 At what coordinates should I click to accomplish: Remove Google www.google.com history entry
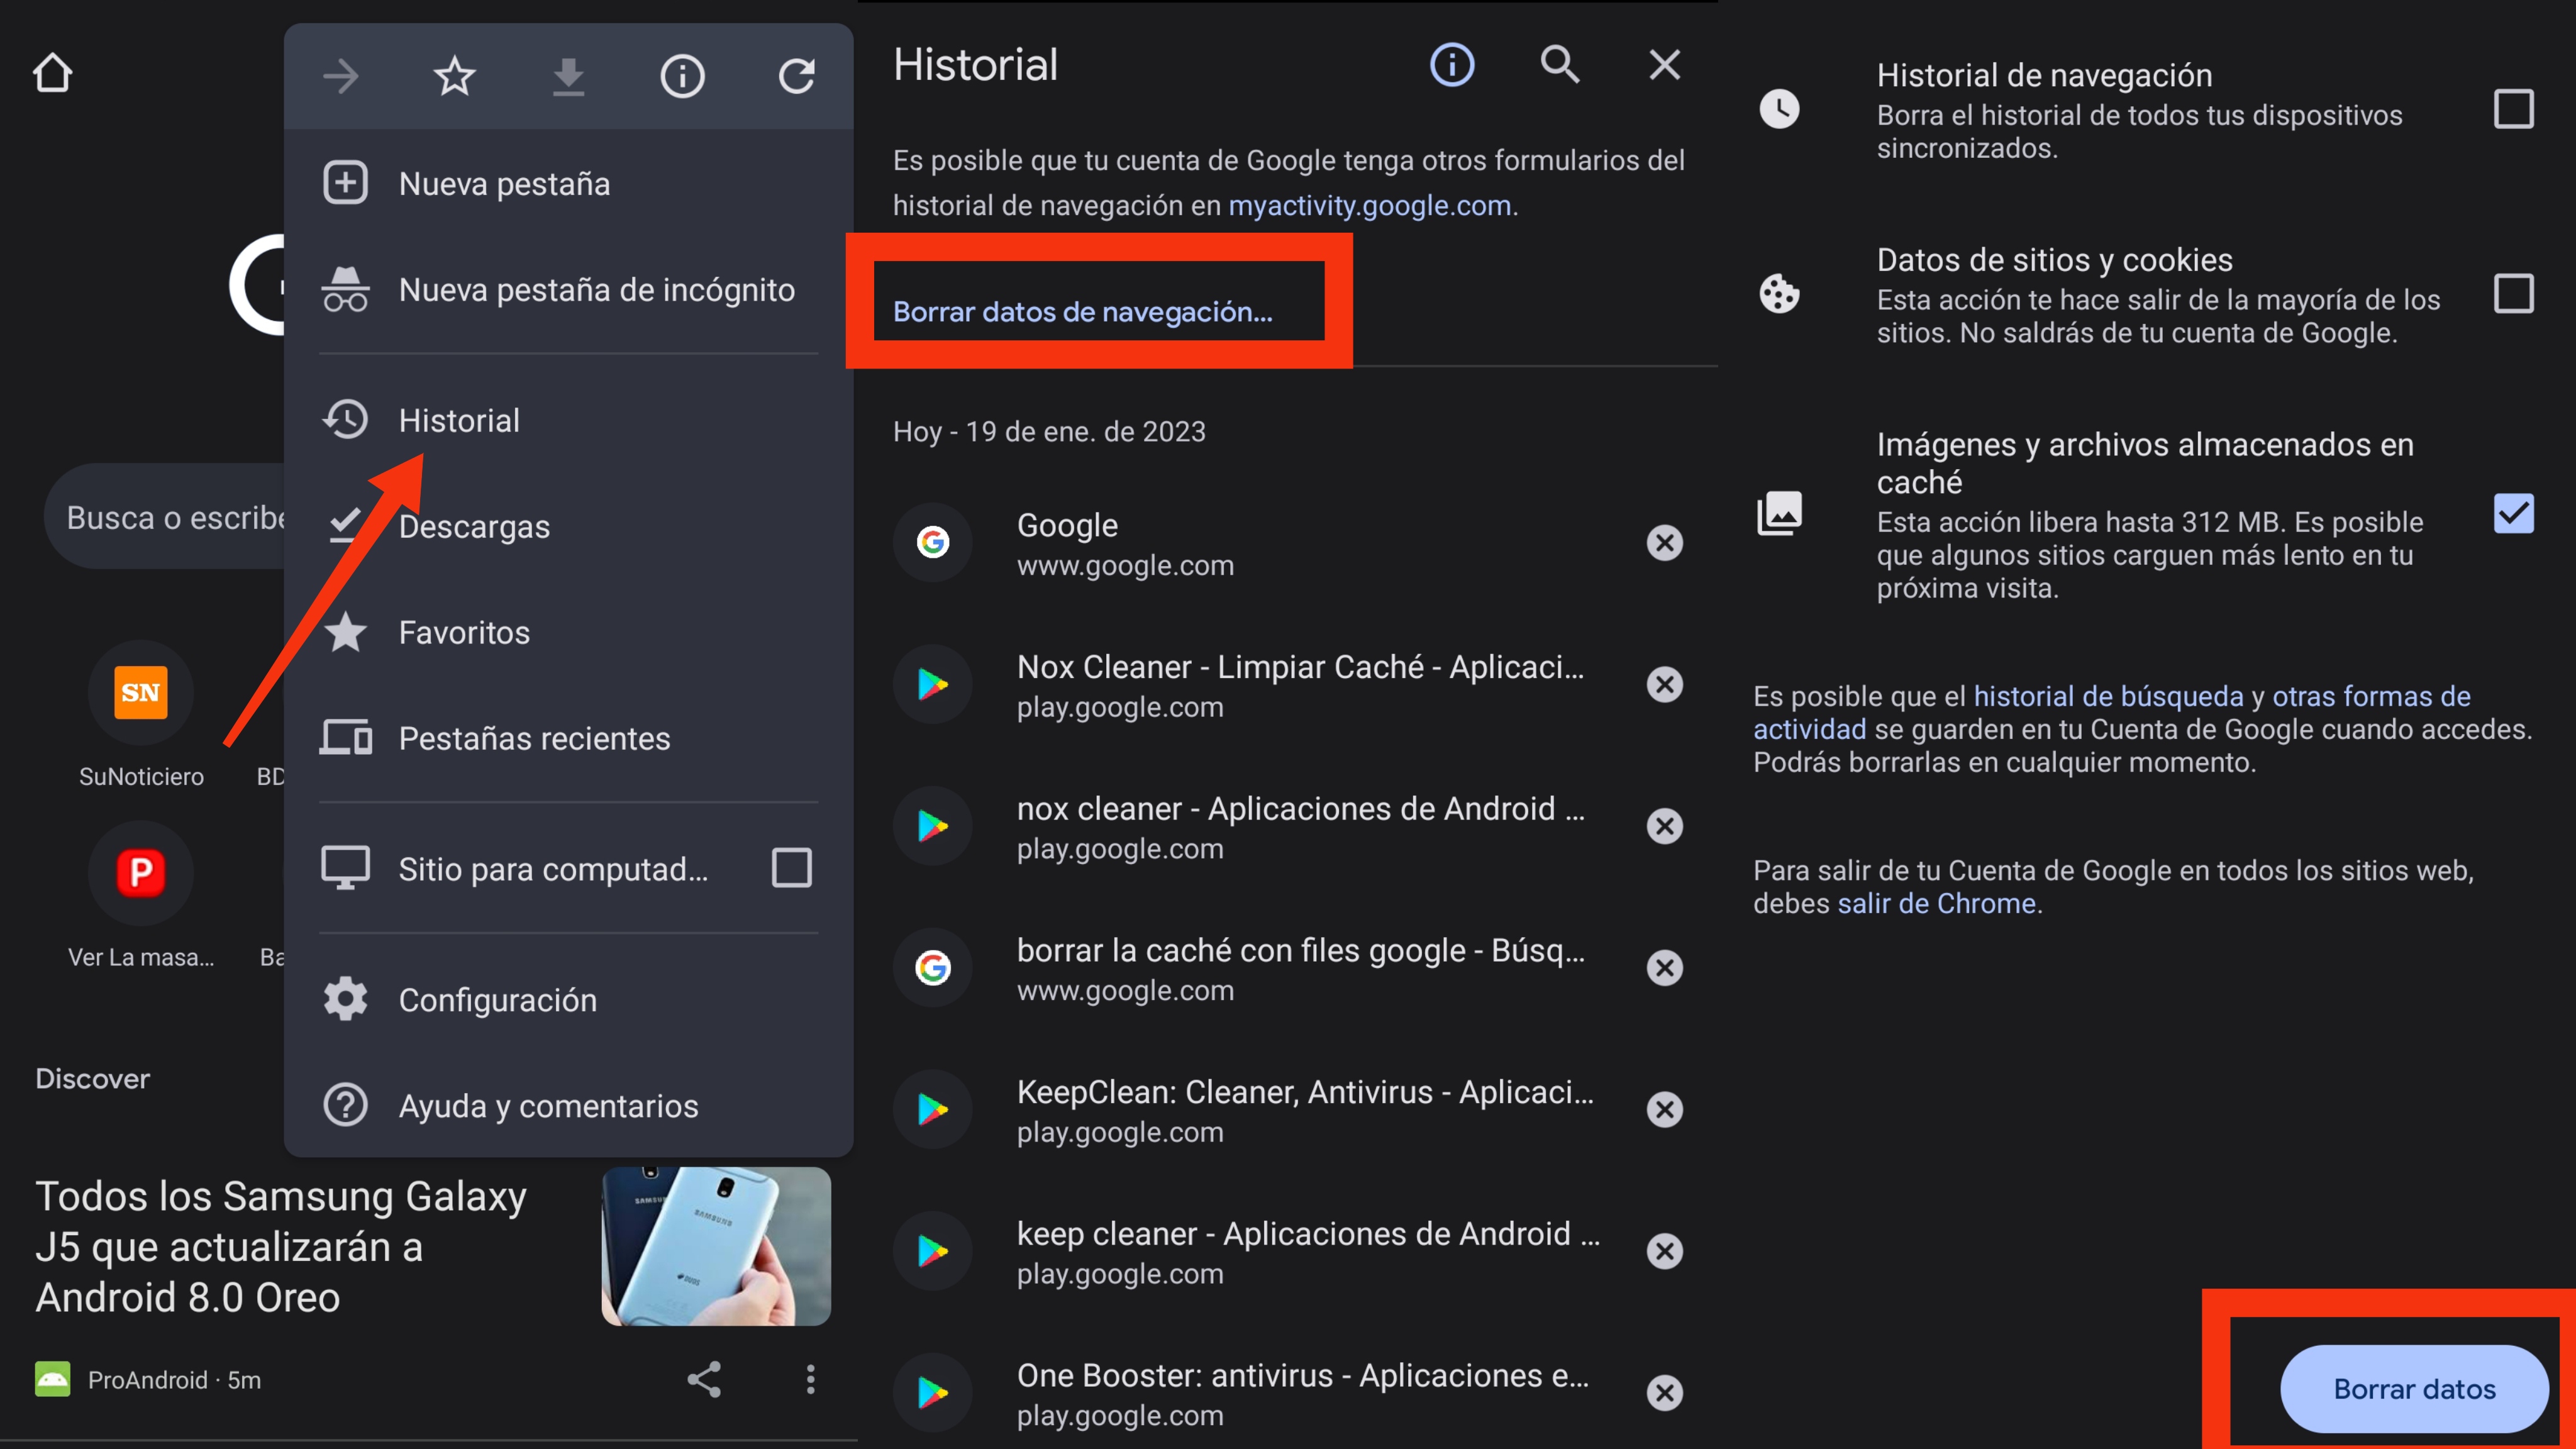pos(1665,543)
